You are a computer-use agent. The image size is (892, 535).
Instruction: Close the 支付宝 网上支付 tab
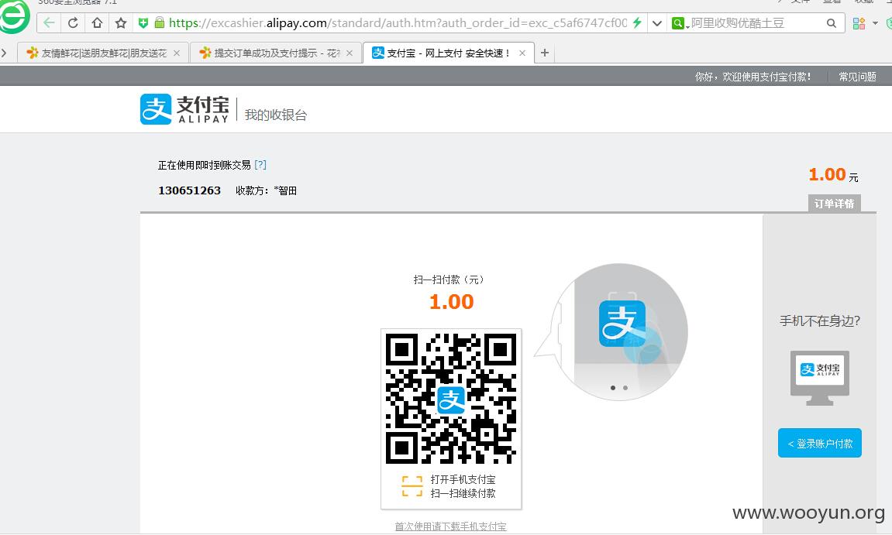point(522,53)
